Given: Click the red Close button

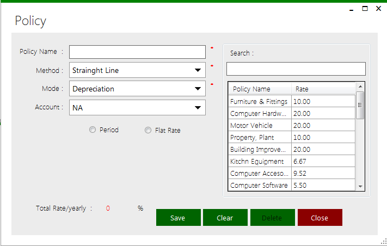Looking at the screenshot, I should pyautogui.click(x=320, y=218).
